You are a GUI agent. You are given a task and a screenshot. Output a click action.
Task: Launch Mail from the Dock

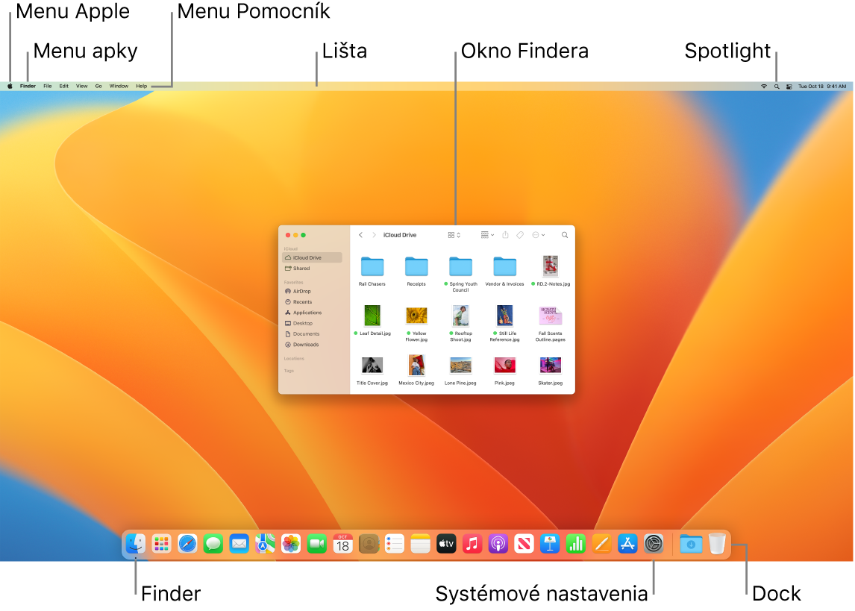[x=239, y=544]
